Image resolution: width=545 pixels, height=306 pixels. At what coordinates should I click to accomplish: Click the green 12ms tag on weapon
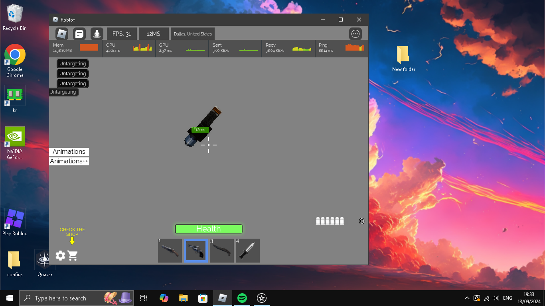point(200,129)
